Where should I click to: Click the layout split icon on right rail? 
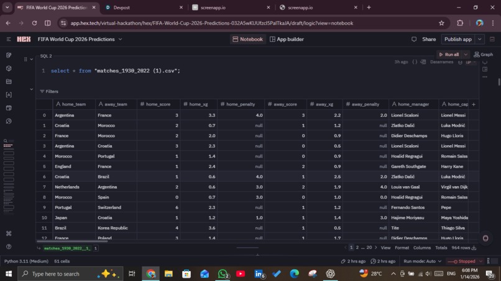[x=485, y=69]
